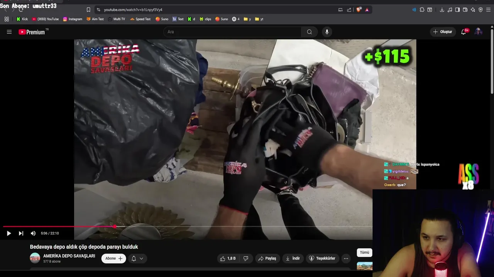Open browser extensions puzzle icon

422,10
